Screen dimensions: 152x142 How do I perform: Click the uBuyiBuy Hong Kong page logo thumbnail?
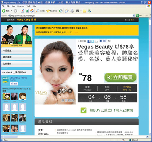coord(5,80)
